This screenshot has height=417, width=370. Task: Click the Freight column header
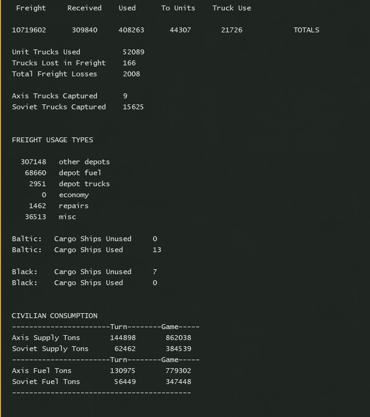(31, 9)
